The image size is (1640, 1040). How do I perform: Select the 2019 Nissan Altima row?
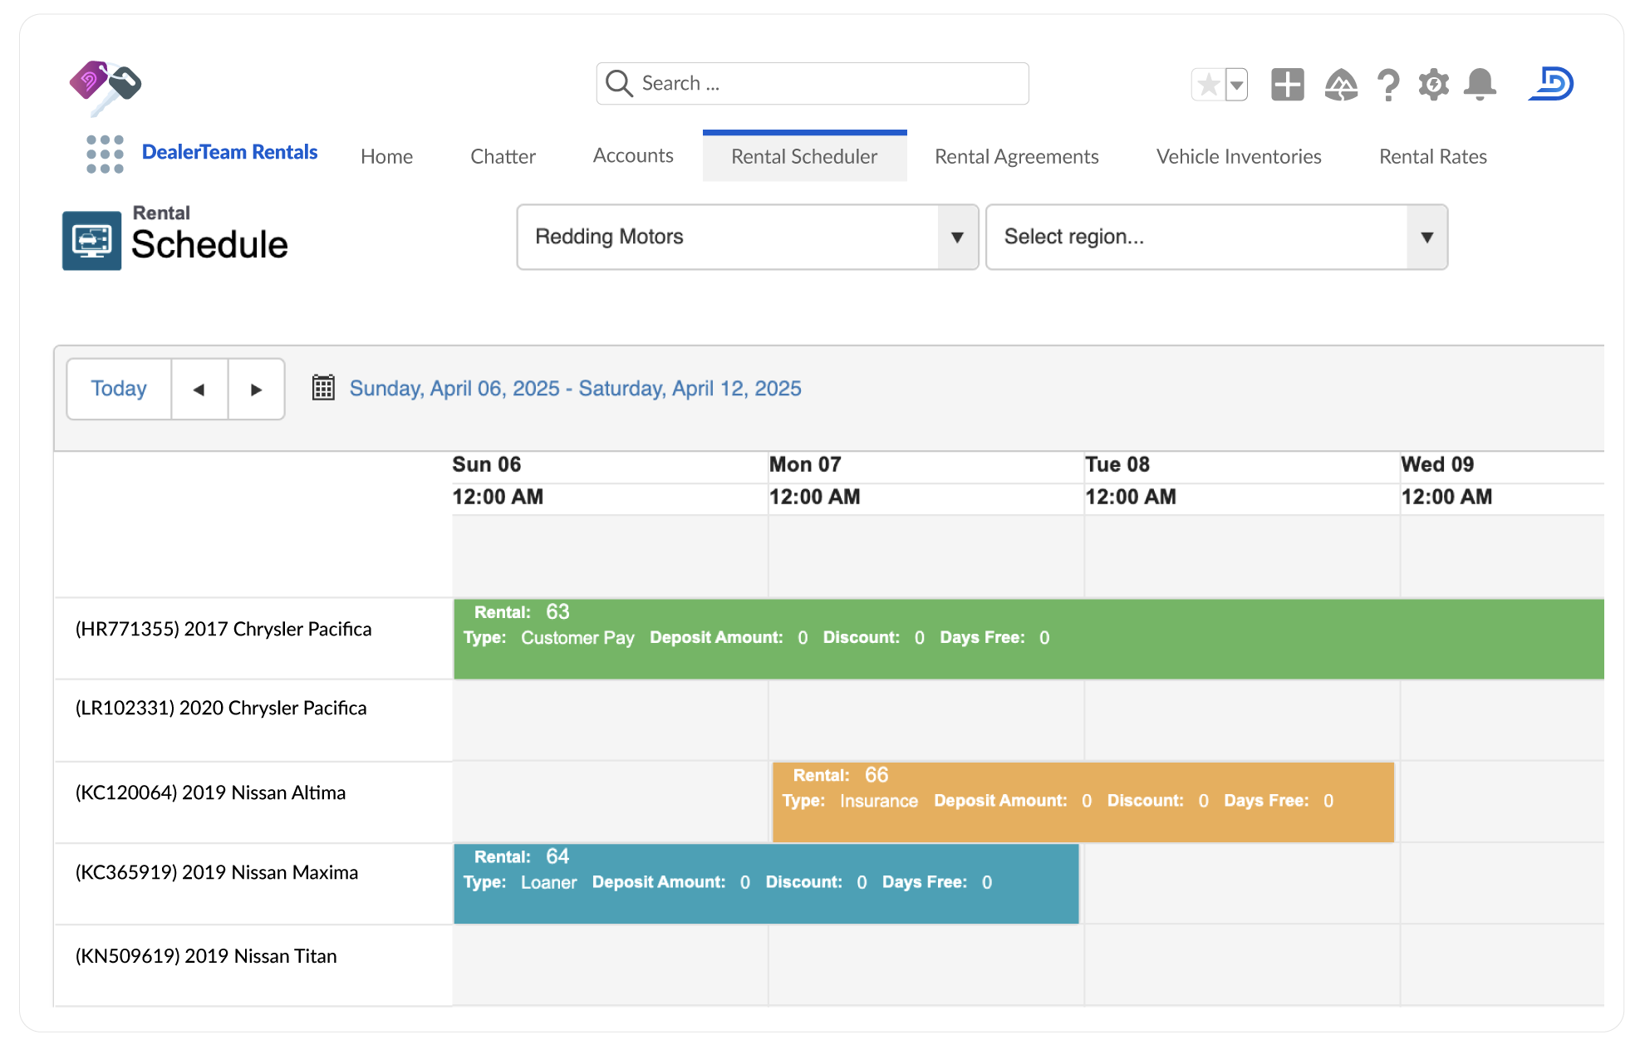click(x=210, y=792)
